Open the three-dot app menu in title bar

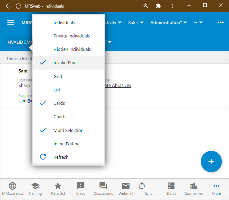tap(172, 6)
